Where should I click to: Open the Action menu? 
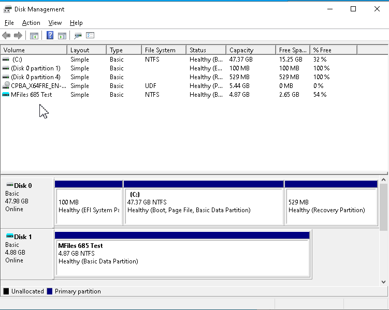(x=31, y=23)
